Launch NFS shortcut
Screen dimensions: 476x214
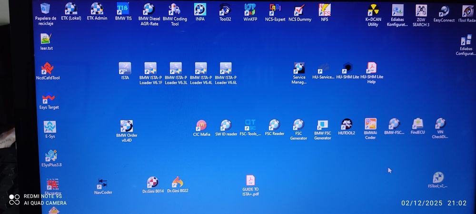point(324,12)
